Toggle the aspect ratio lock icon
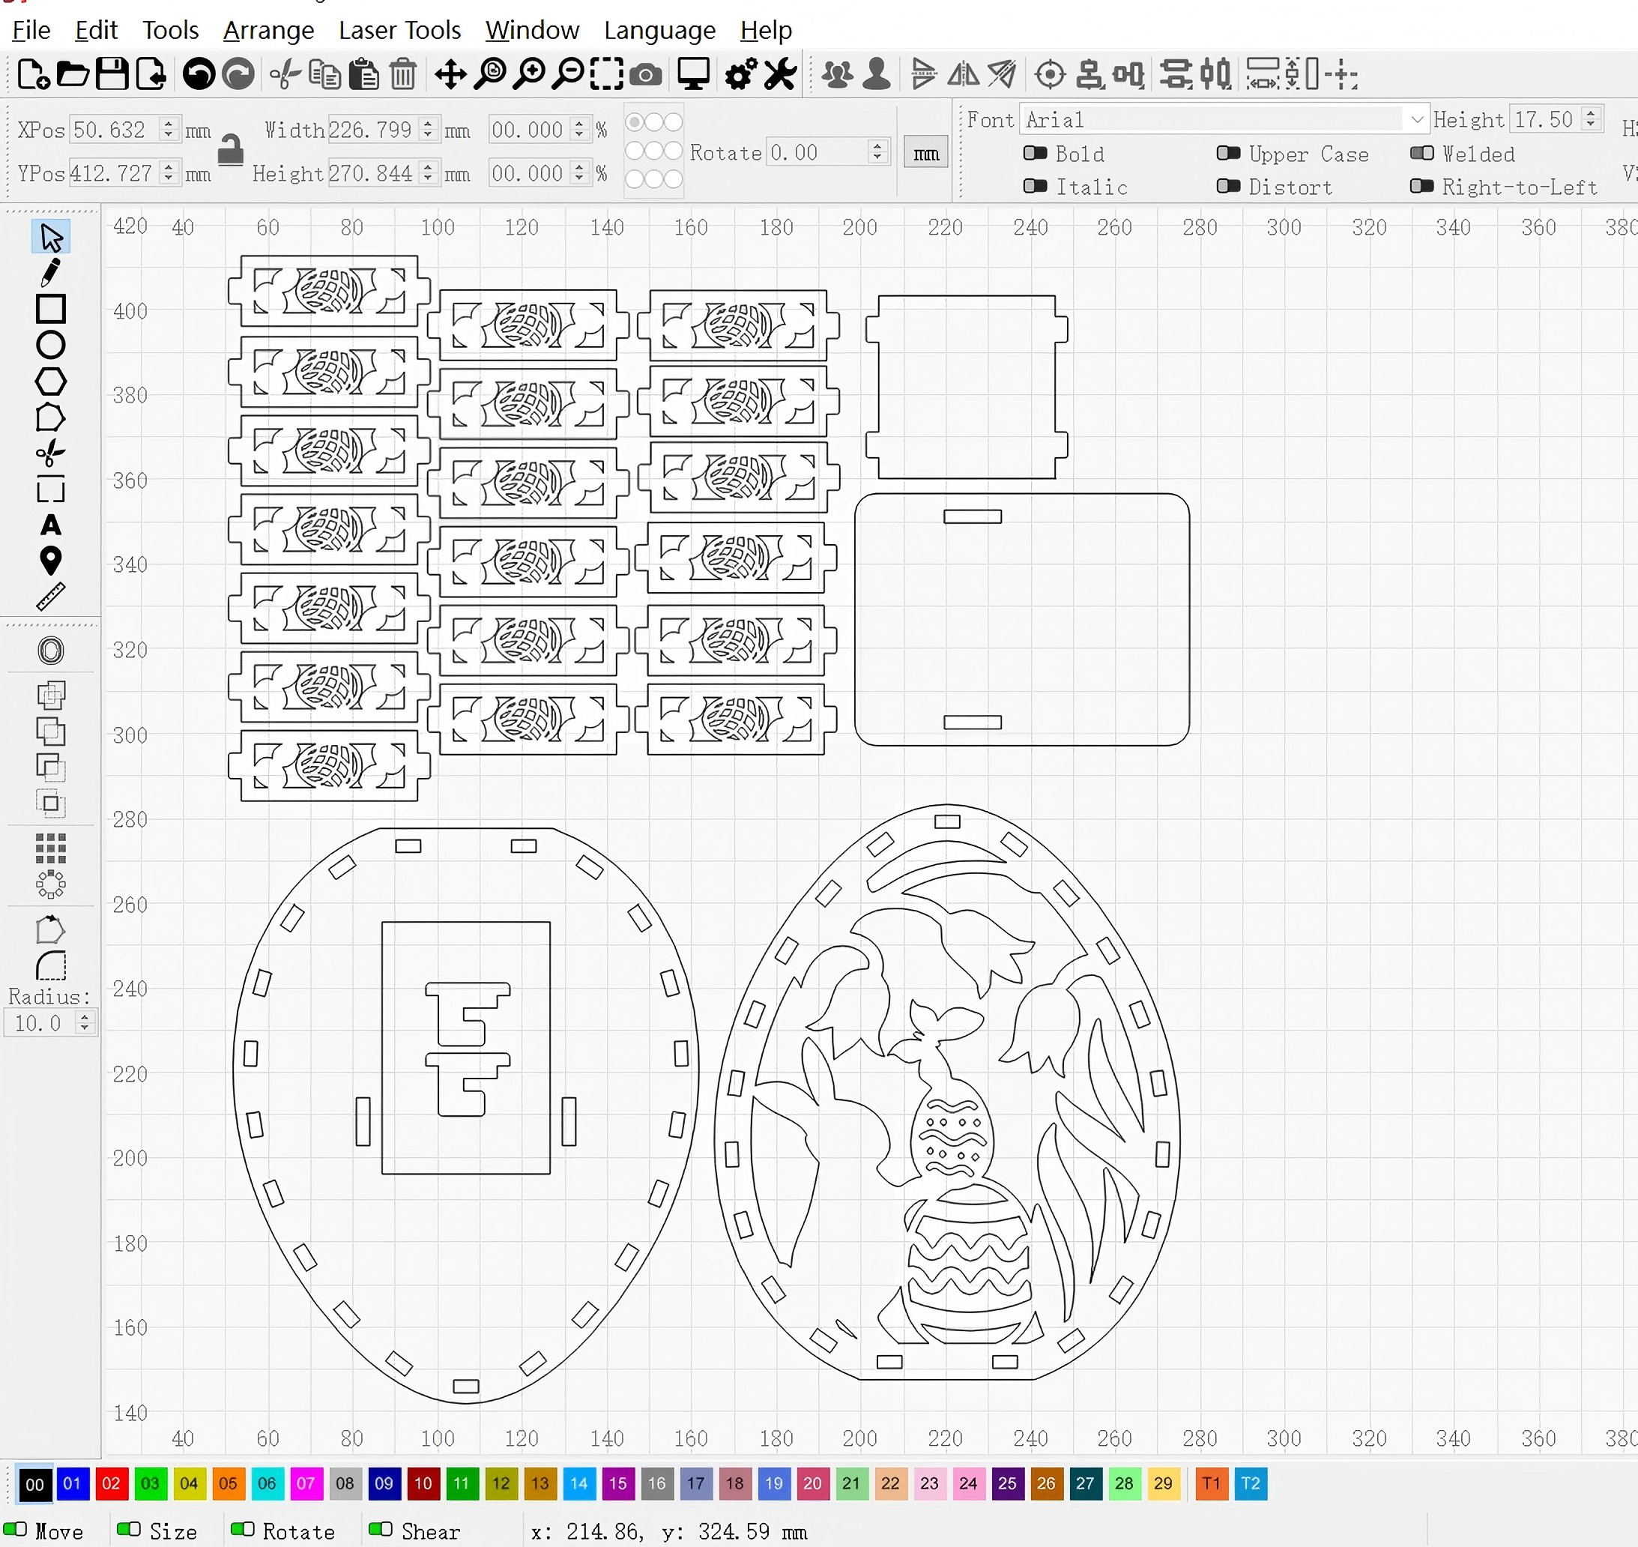1638x1547 pixels. pos(230,150)
